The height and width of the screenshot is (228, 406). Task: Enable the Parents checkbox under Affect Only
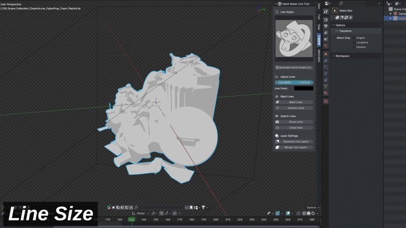click(354, 47)
